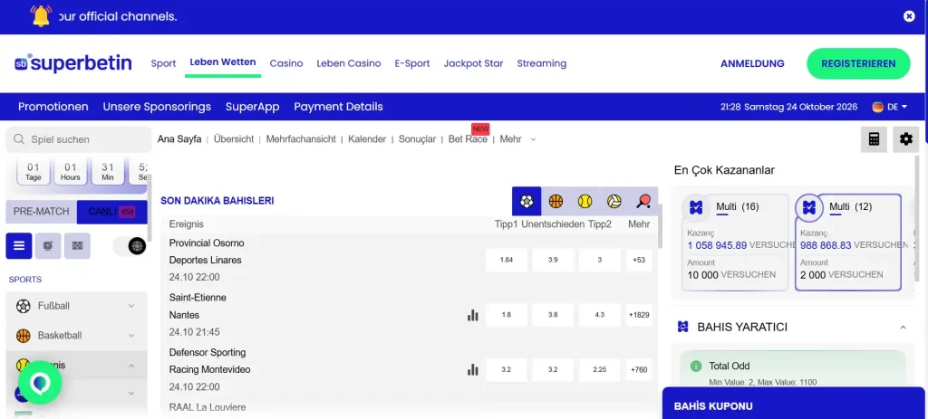Open the SuperApp link

coord(252,107)
